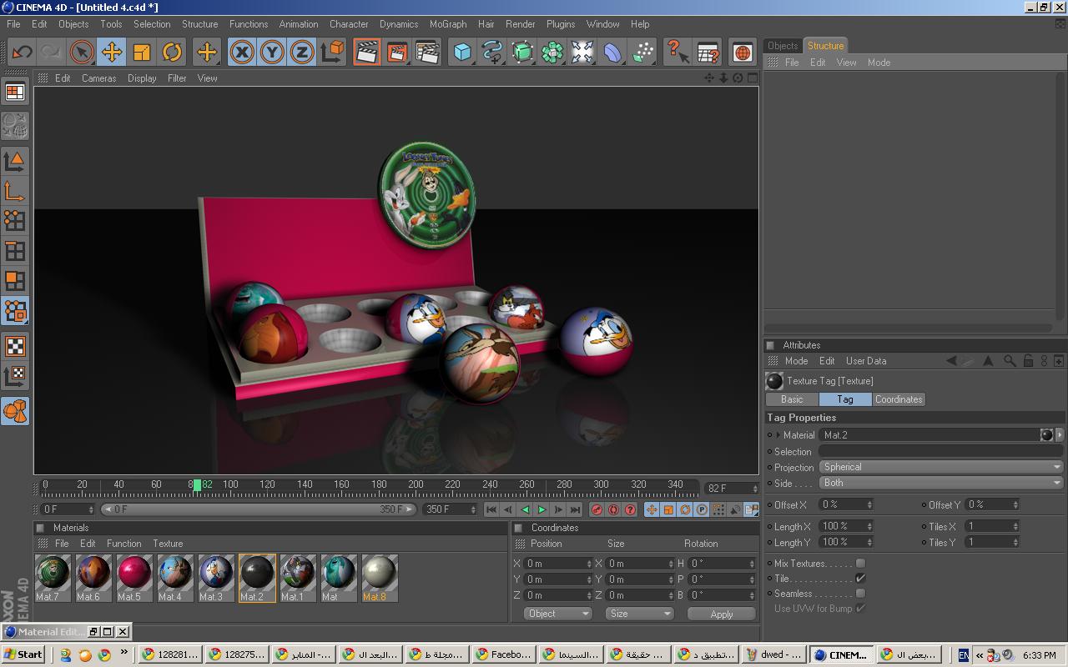Open the Basic tab in Attributes

pos(792,399)
